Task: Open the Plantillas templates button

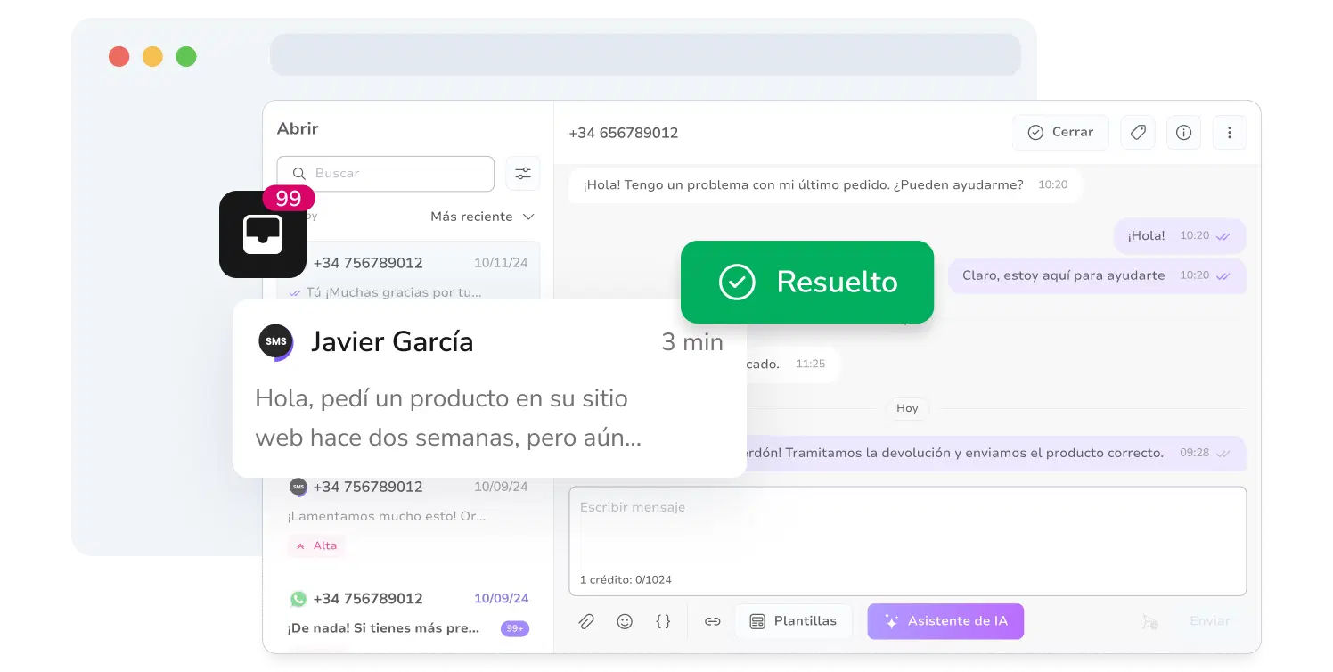Action: (x=793, y=621)
